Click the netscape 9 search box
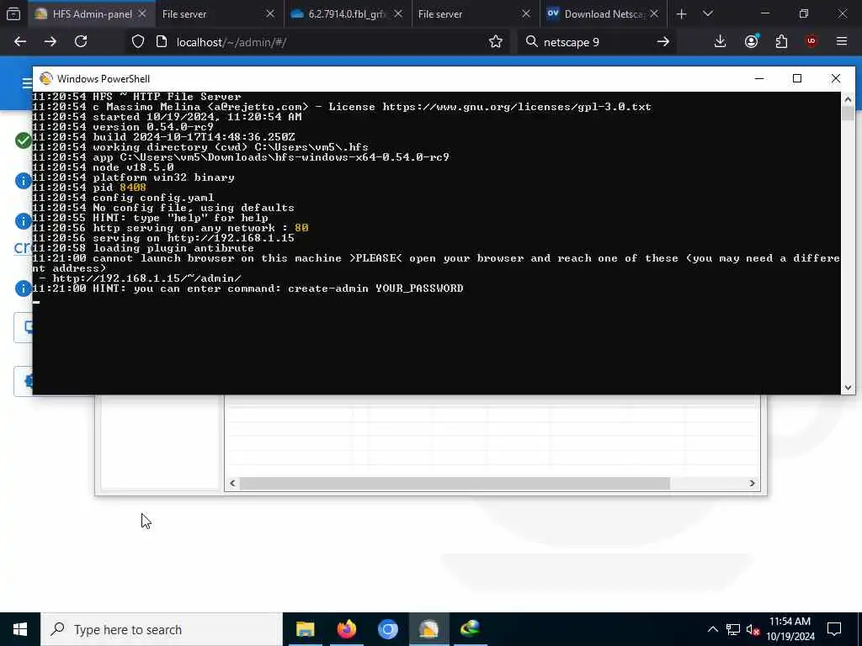This screenshot has width=862, height=646. (597, 42)
